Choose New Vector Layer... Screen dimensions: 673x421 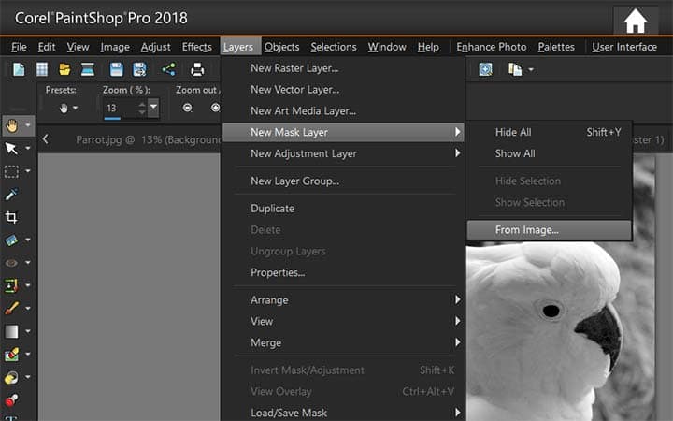pos(343,90)
